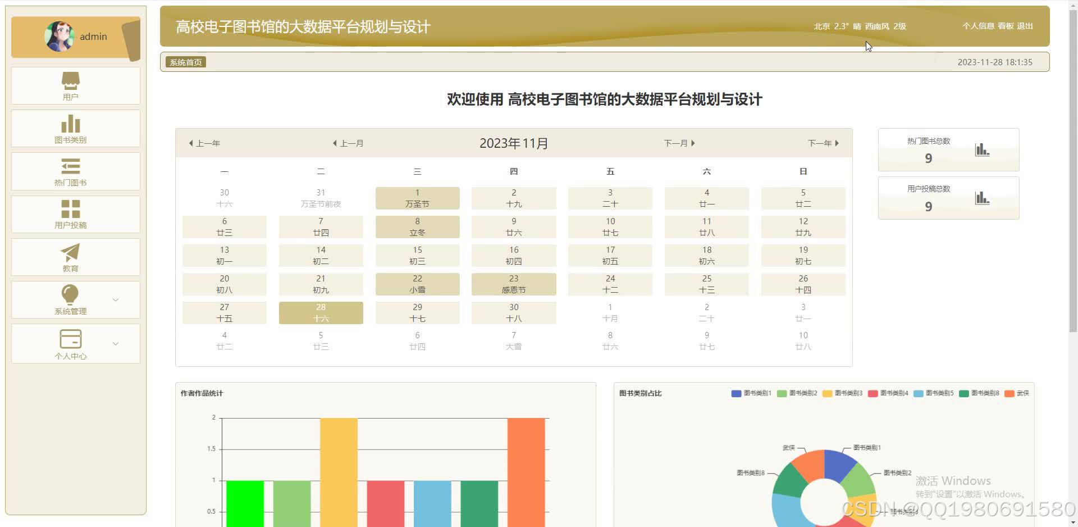Click the 个人中心 card icon

71,339
